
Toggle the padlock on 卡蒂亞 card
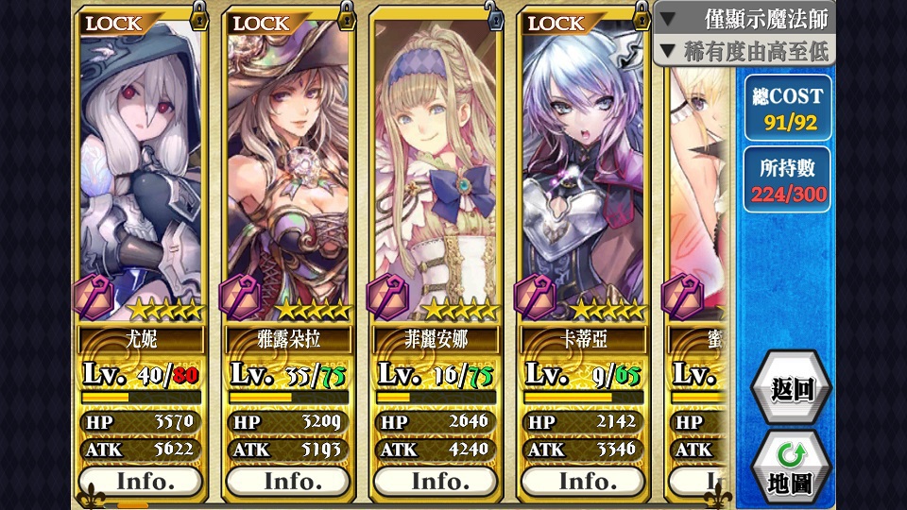(x=642, y=16)
